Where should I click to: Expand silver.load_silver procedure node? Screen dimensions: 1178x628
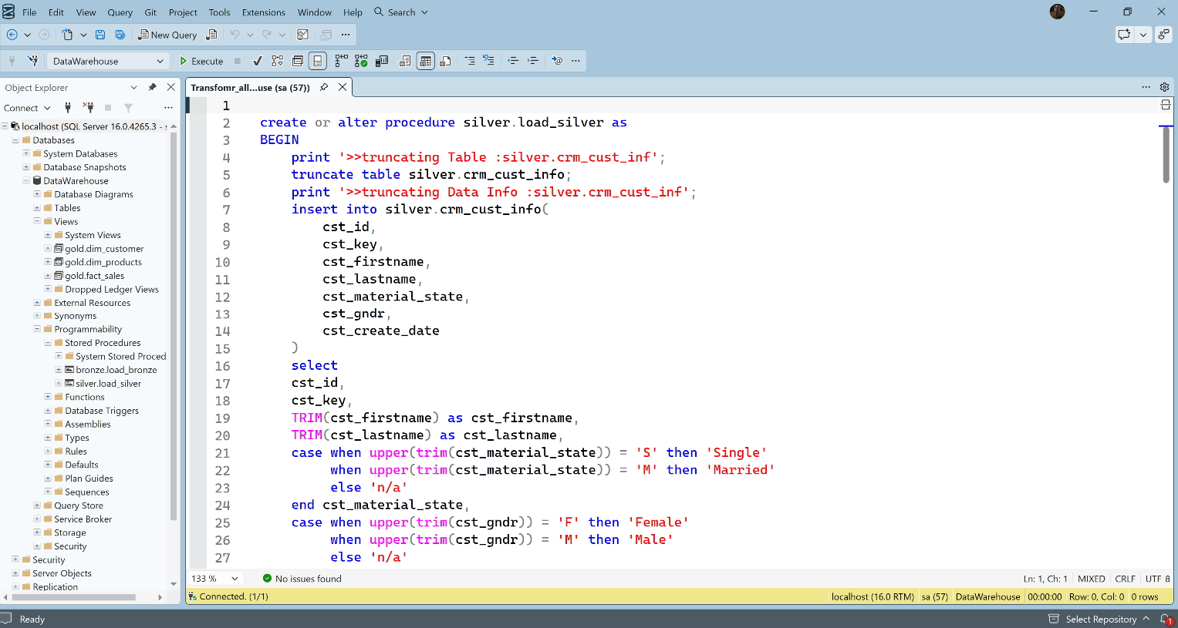(x=59, y=383)
